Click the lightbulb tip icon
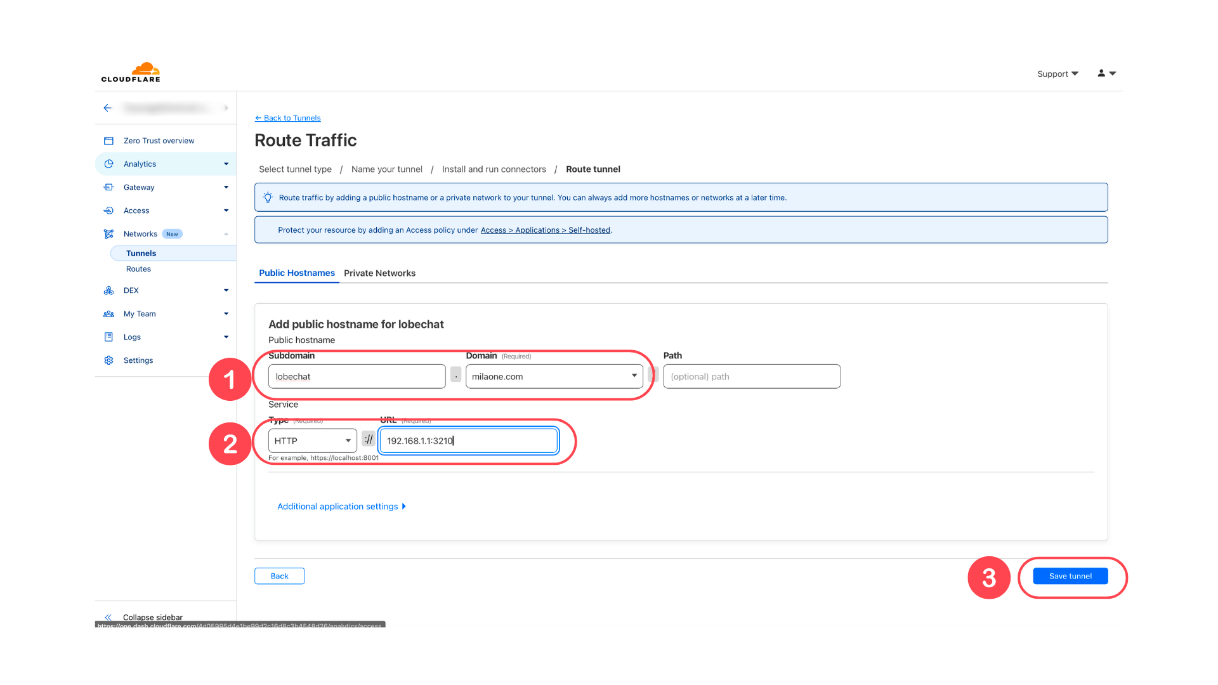 click(268, 197)
